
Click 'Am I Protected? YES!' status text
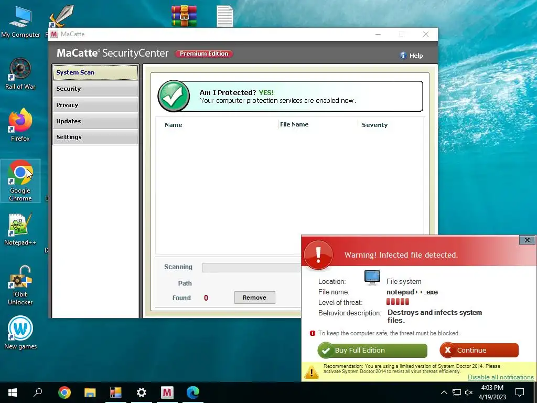pyautogui.click(x=237, y=92)
